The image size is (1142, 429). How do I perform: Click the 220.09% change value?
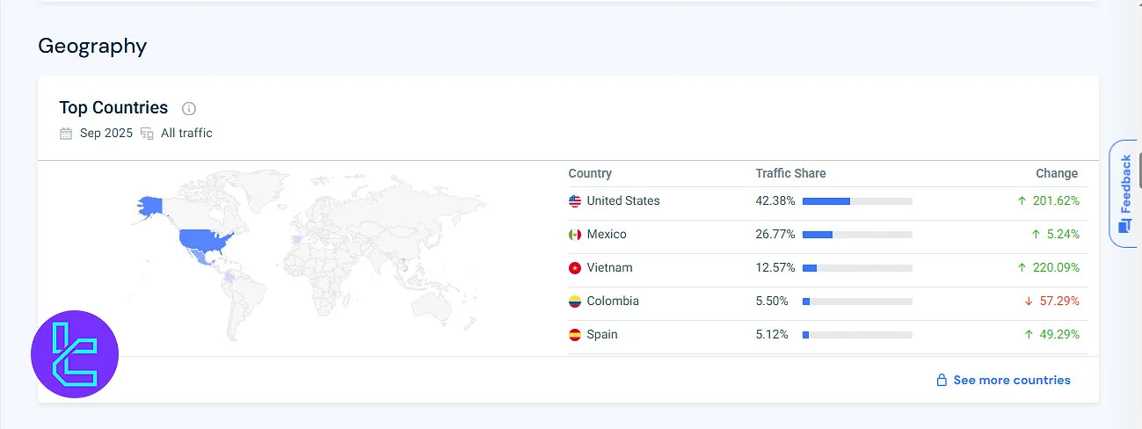[x=1056, y=268]
